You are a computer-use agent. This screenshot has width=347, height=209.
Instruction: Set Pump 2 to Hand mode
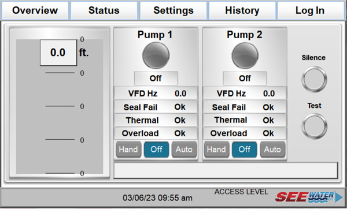click(216, 150)
